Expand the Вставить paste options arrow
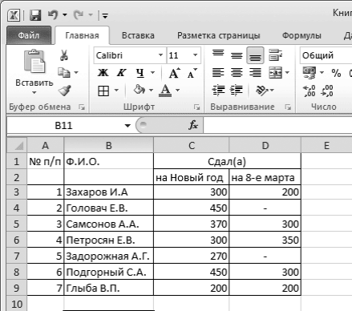Screen dimensions: 352x311 34,93
